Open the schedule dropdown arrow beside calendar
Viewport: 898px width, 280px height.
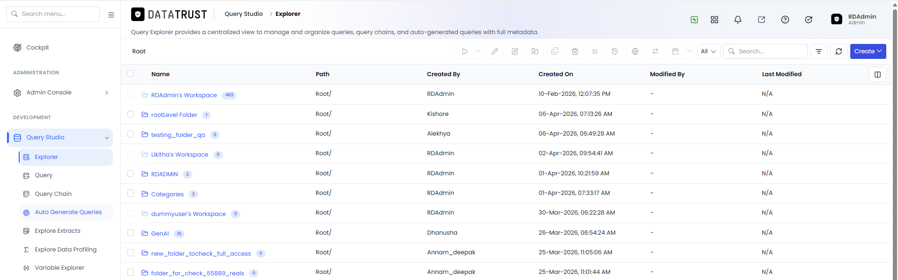(x=689, y=51)
